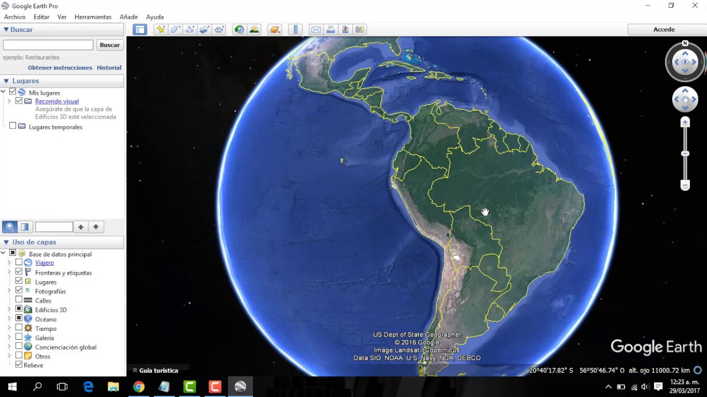Add an image overlay from the toolbar
707x397 pixels.
204,30
